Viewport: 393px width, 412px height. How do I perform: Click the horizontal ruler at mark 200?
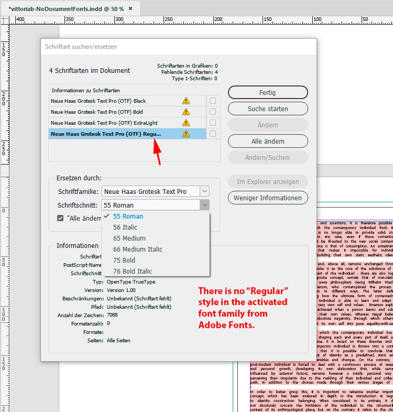(x=218, y=20)
